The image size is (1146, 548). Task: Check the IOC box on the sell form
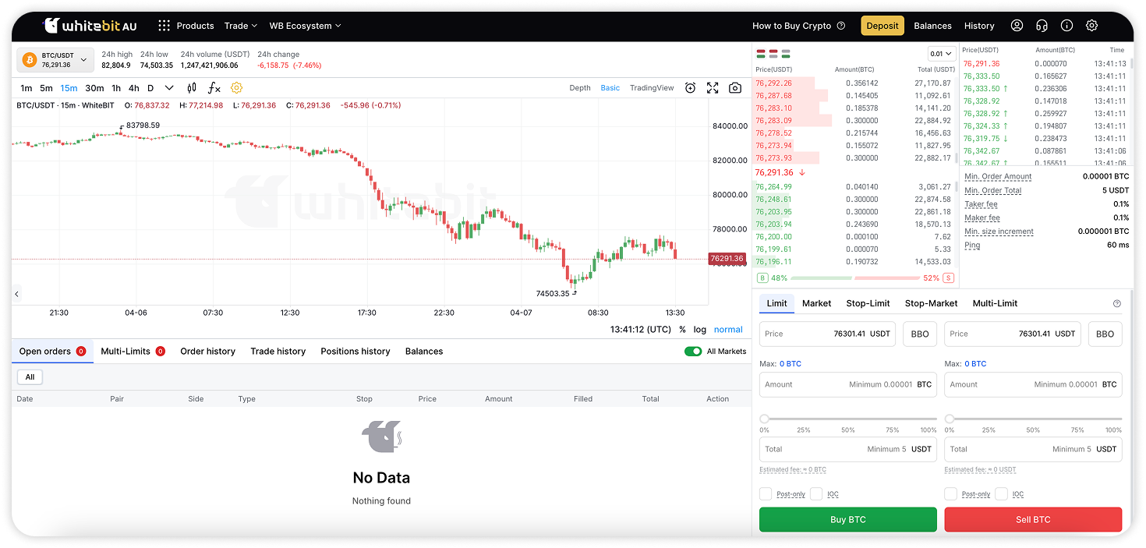1001,493
